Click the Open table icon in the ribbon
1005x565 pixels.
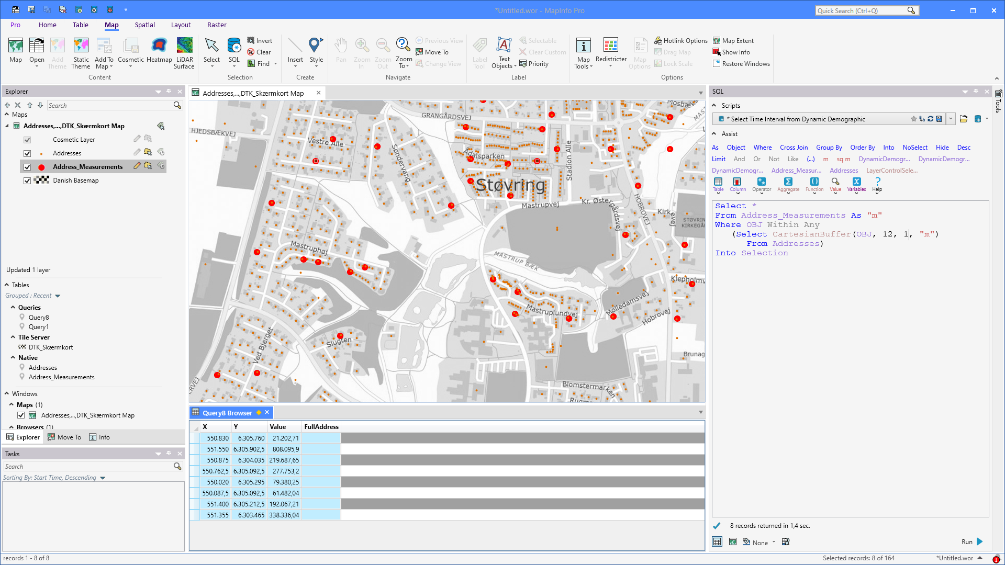(x=37, y=46)
